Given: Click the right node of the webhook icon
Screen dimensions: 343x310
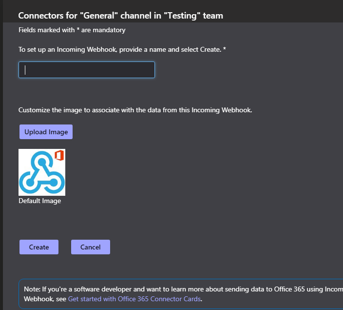Looking at the screenshot, I should click(x=54, y=182).
